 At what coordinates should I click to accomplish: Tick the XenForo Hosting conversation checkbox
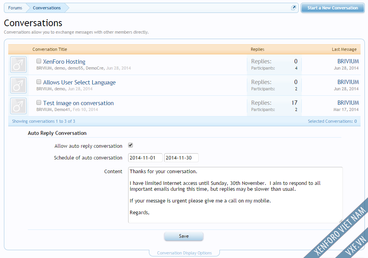(39, 61)
